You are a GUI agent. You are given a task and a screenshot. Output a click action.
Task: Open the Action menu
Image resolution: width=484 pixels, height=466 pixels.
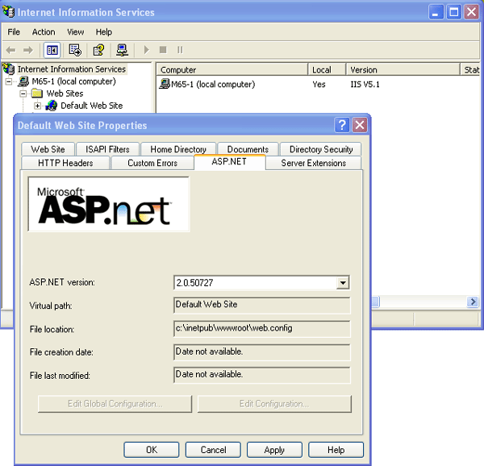pos(44,32)
